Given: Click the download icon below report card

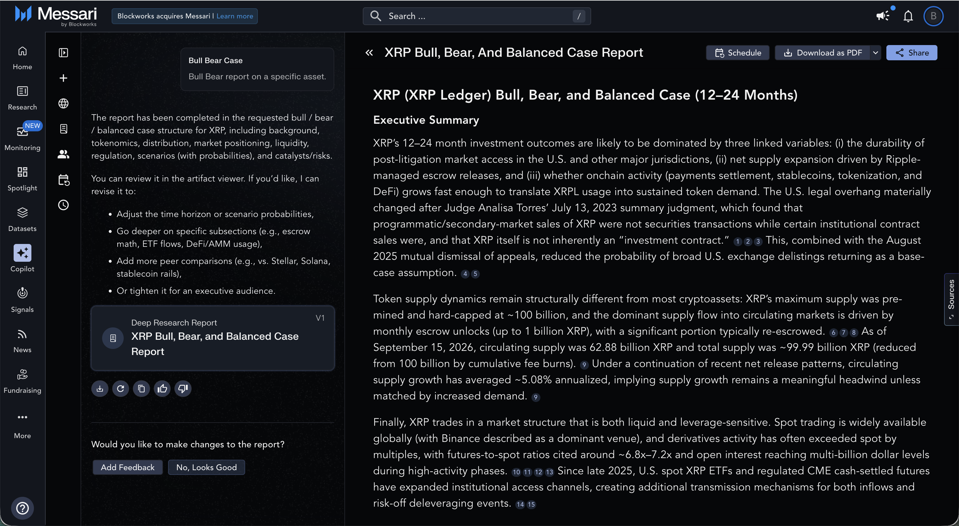Looking at the screenshot, I should click(100, 389).
